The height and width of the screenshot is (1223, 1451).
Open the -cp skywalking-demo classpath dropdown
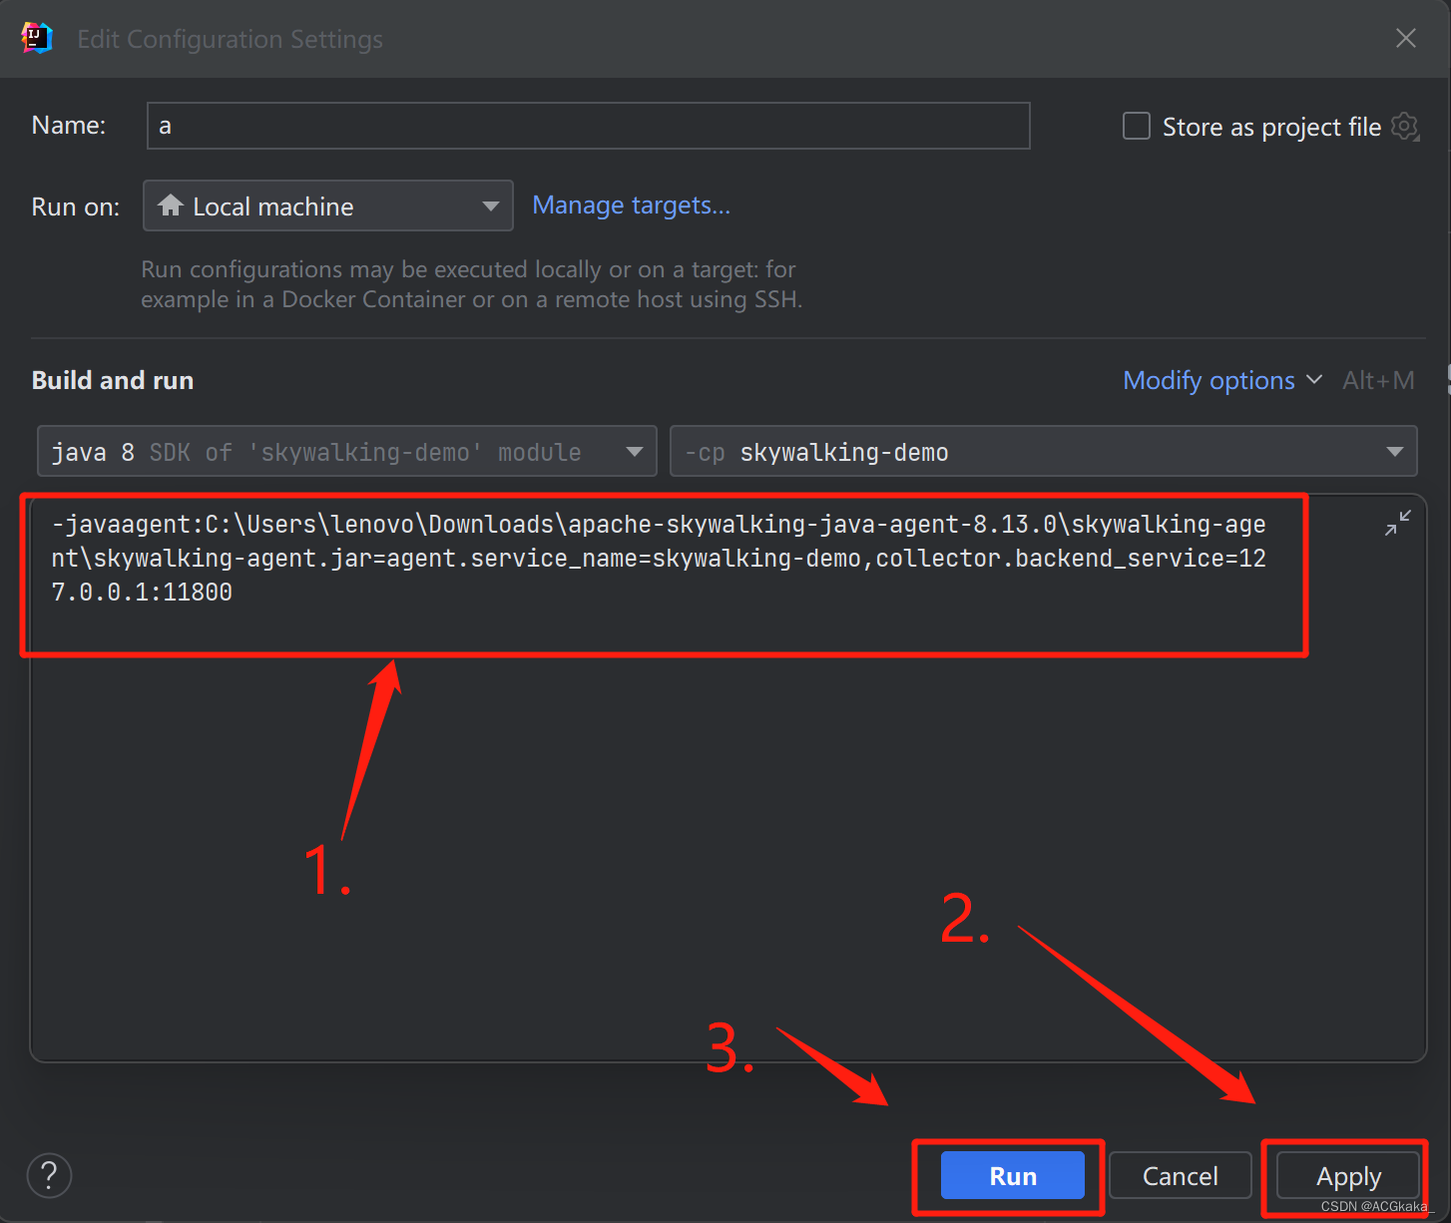pos(1044,452)
